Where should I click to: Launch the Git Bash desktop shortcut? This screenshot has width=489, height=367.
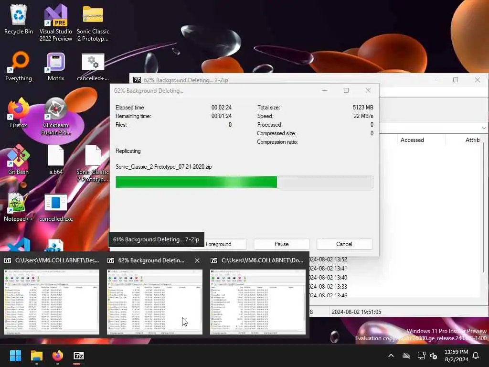point(19,160)
